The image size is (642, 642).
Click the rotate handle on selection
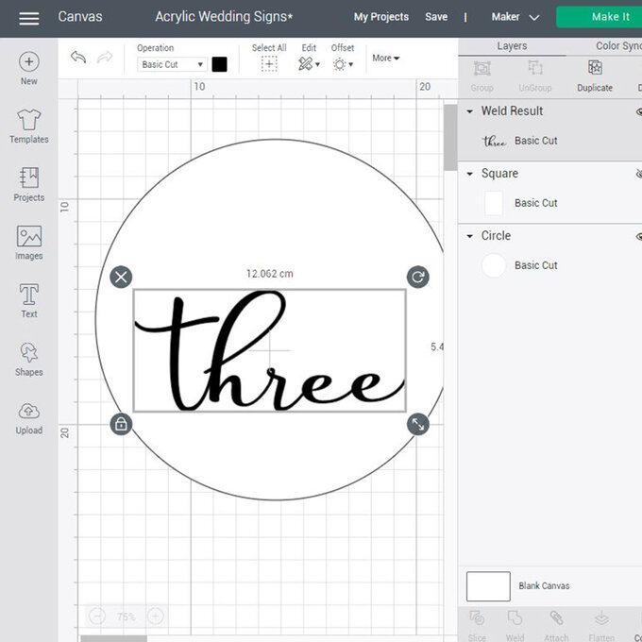tap(417, 277)
